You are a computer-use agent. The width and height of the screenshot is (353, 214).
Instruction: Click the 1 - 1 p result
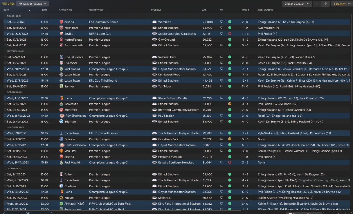coord(245,33)
